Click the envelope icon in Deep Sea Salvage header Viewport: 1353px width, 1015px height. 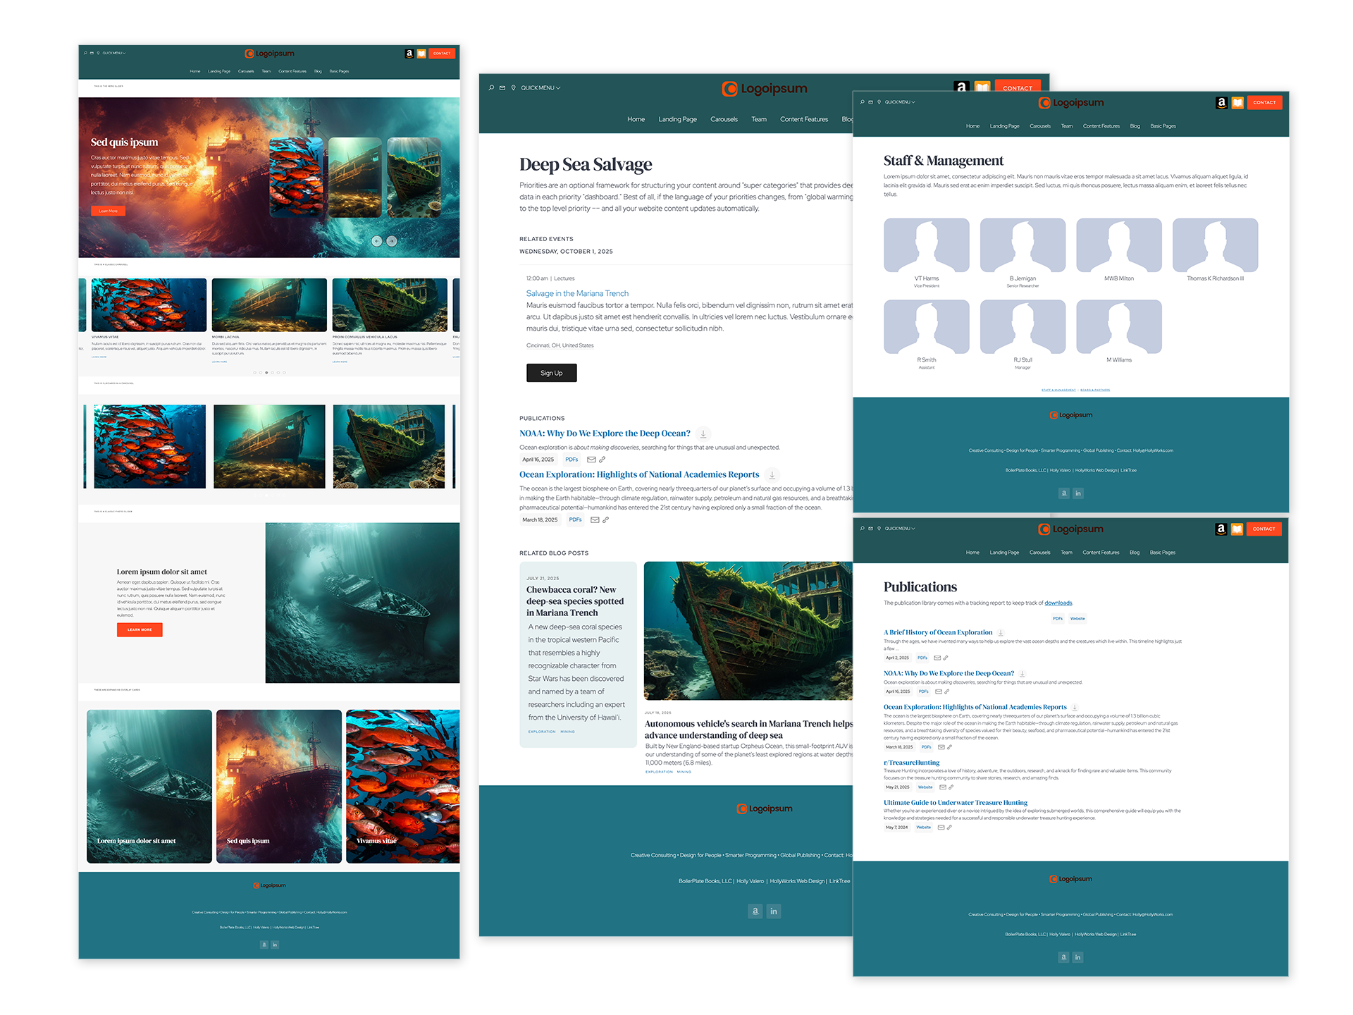click(x=502, y=88)
